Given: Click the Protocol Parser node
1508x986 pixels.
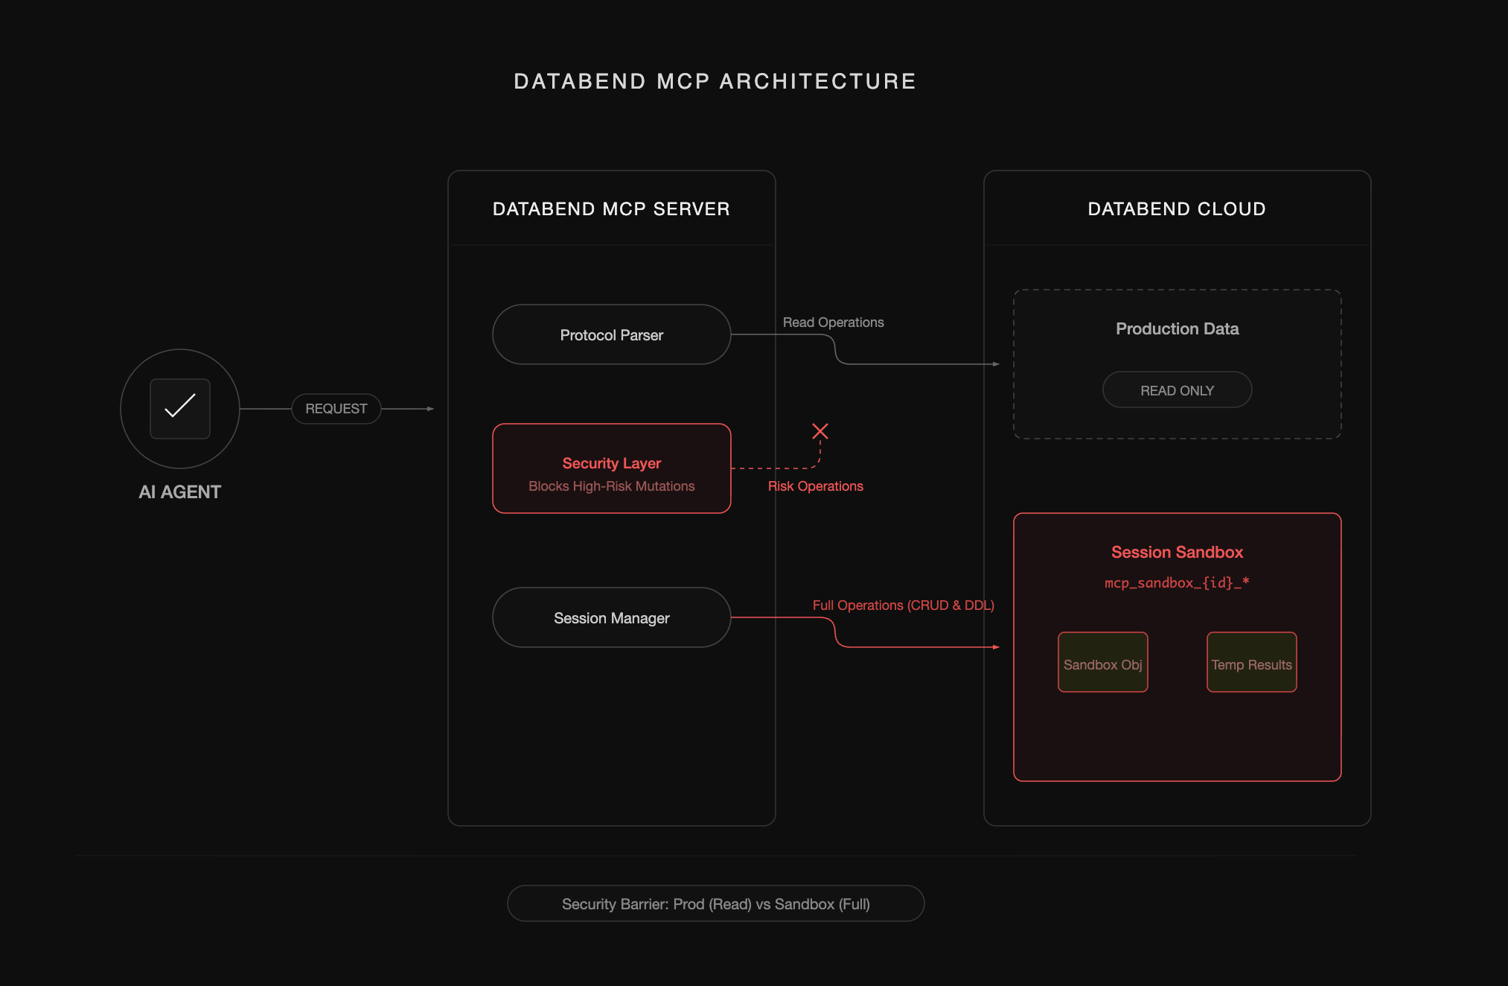Looking at the screenshot, I should point(611,334).
